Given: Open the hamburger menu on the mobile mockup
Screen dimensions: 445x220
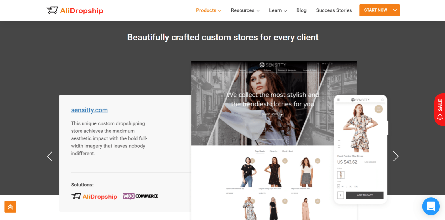Looking at the screenshot, I should pyautogui.click(x=338, y=100).
